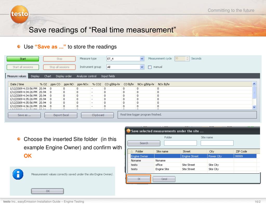
Task: Click the ppm CO column header
Action: [x=55, y=84]
